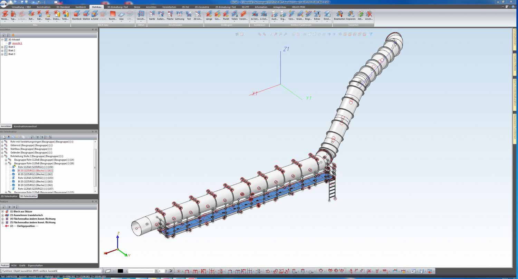Open the Einst... settings dropdown

click(x=327, y=21)
